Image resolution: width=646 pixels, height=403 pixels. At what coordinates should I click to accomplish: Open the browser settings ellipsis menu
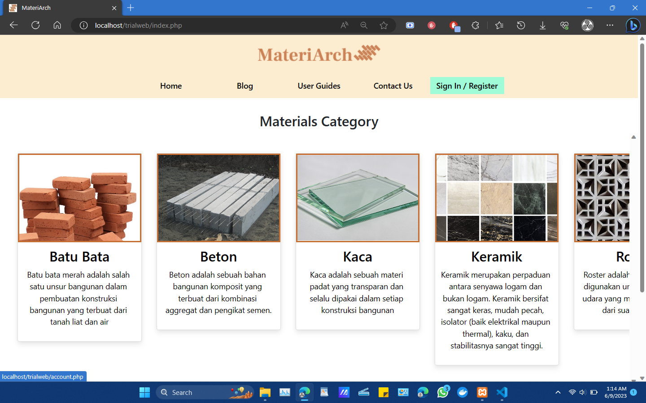coord(609,25)
